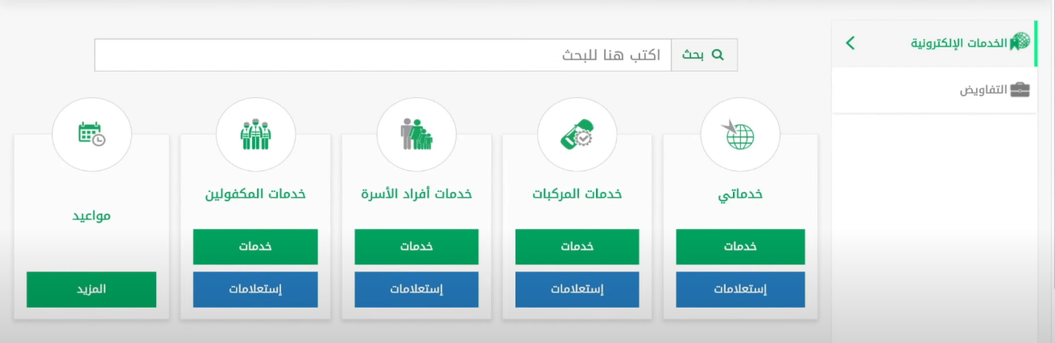Viewport: 1055px width, 343px height.
Task: Open خدمات button under خدماتي card
Action: click(740, 247)
